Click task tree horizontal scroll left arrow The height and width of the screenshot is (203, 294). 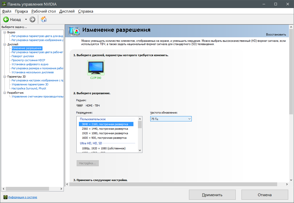[x=3, y=189]
